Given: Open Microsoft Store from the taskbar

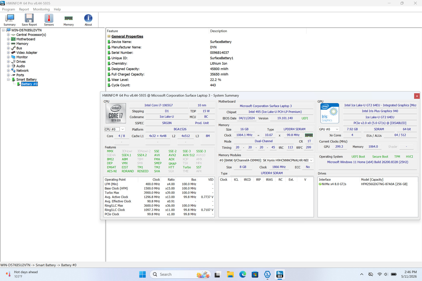Looking at the screenshot, I should pos(255,274).
